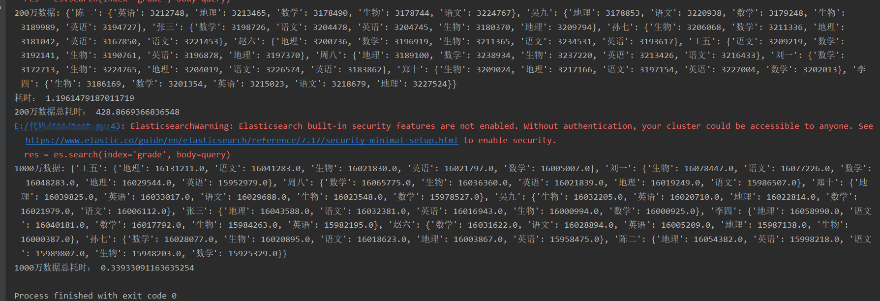Open the elastic.co security-minimal-setup documentation link
The width and height of the screenshot is (880, 301).
(242, 141)
